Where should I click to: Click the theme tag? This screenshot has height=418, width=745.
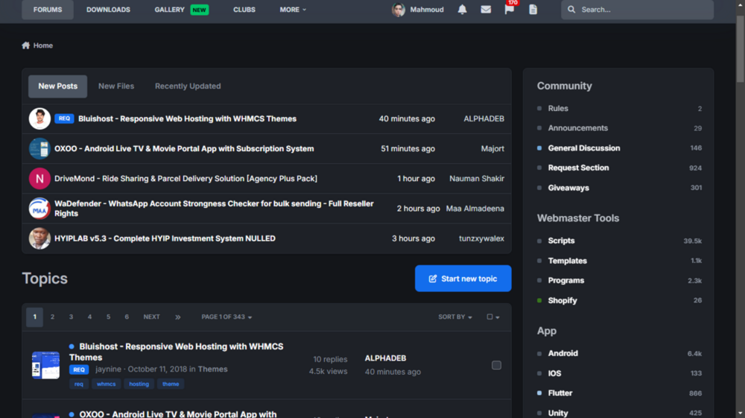171,384
